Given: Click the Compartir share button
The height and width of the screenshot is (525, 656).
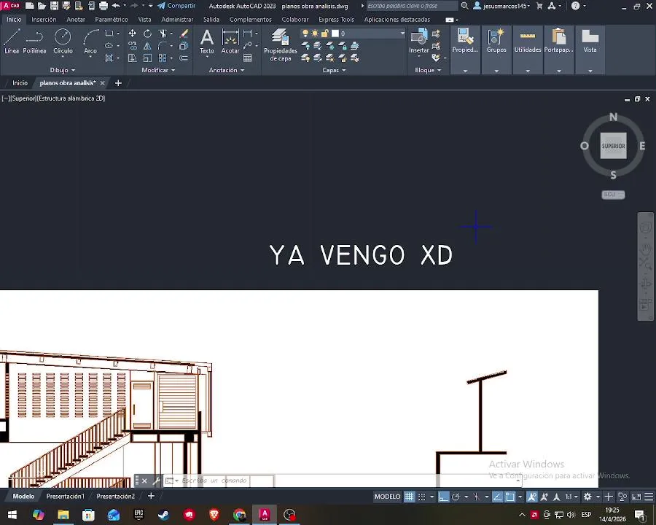Looking at the screenshot, I should tap(177, 6).
